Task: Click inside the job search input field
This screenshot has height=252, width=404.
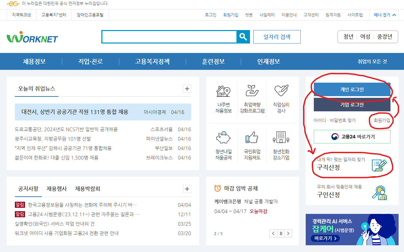Action: tap(169, 37)
